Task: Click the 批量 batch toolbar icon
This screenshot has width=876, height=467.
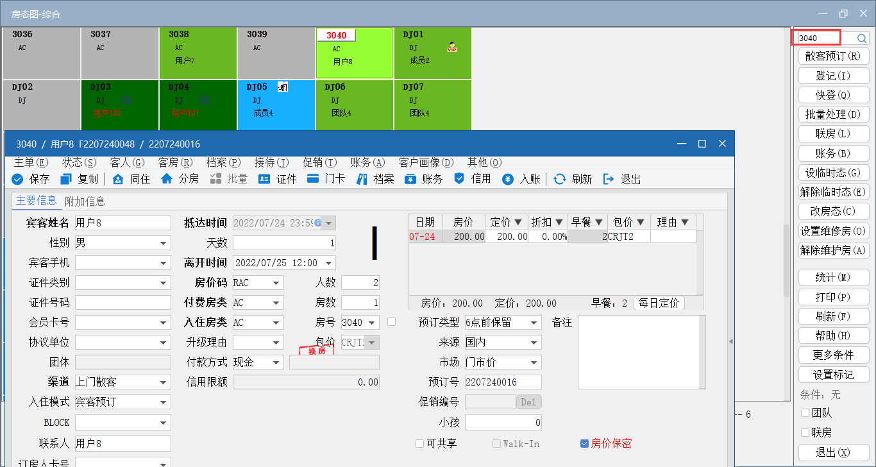Action: (215, 179)
